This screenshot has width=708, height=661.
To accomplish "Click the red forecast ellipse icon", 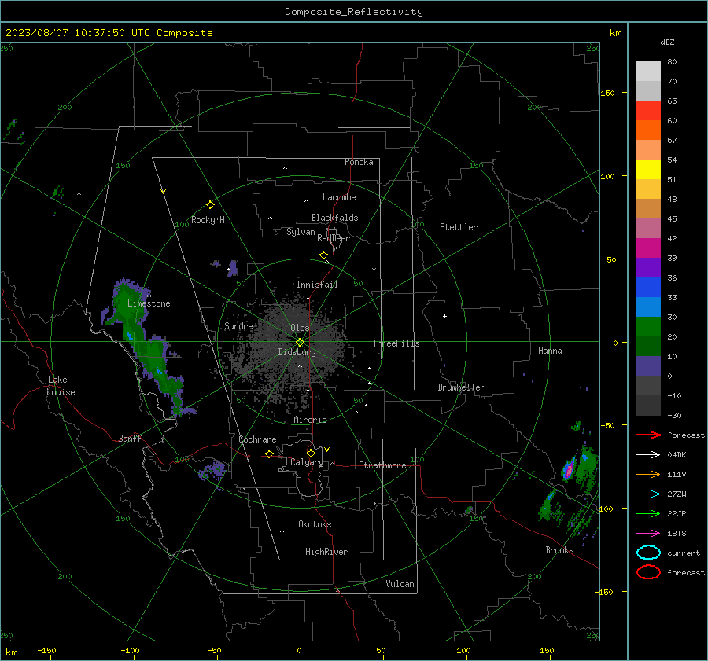I will pos(648,572).
